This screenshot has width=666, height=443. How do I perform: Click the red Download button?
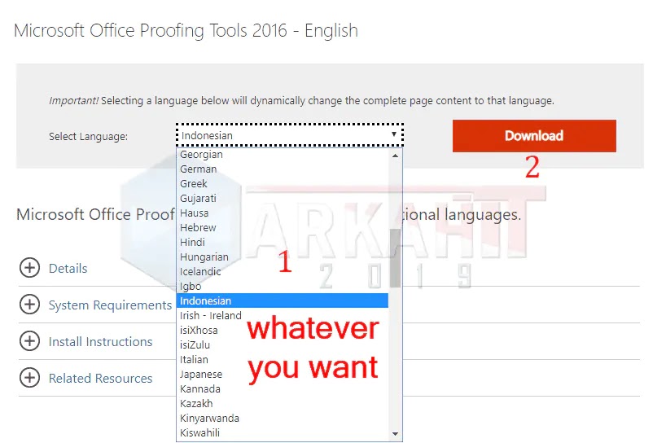[x=534, y=136]
